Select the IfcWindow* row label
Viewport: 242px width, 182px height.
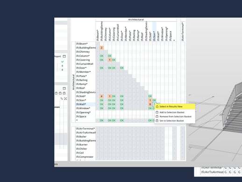[83, 108]
